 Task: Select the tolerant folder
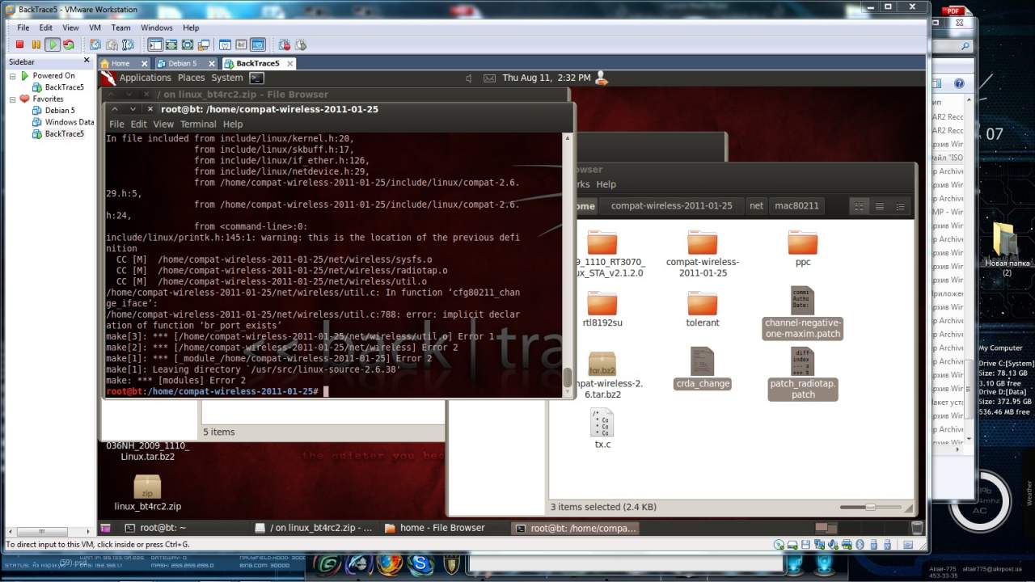702,309
